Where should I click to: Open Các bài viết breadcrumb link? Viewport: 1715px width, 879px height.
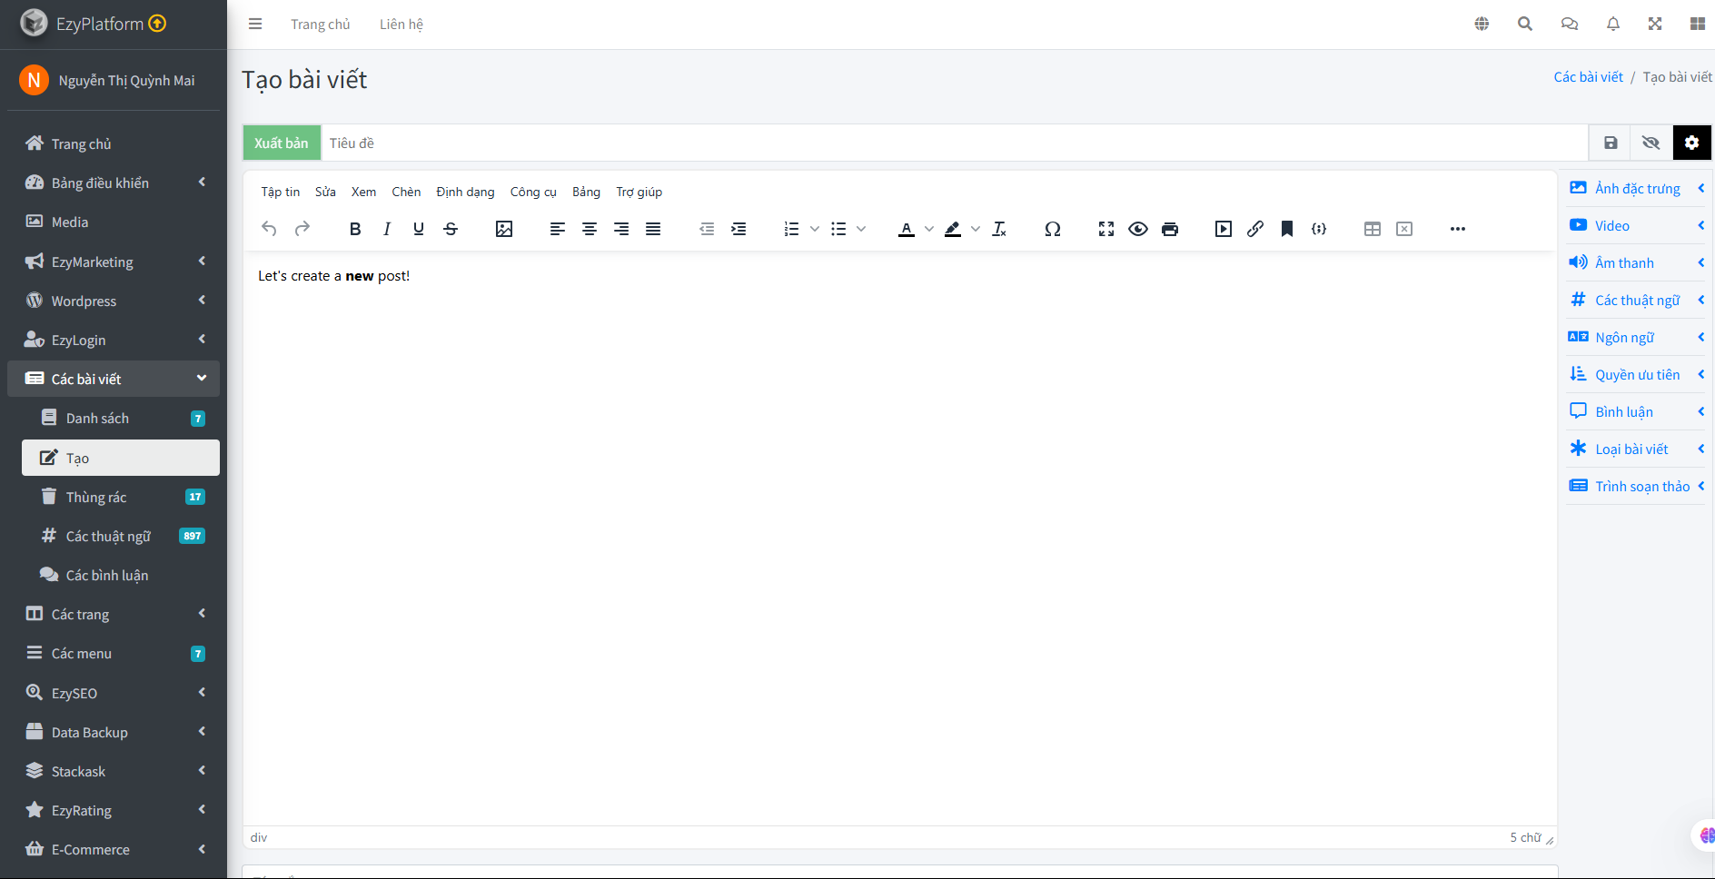[1588, 77]
